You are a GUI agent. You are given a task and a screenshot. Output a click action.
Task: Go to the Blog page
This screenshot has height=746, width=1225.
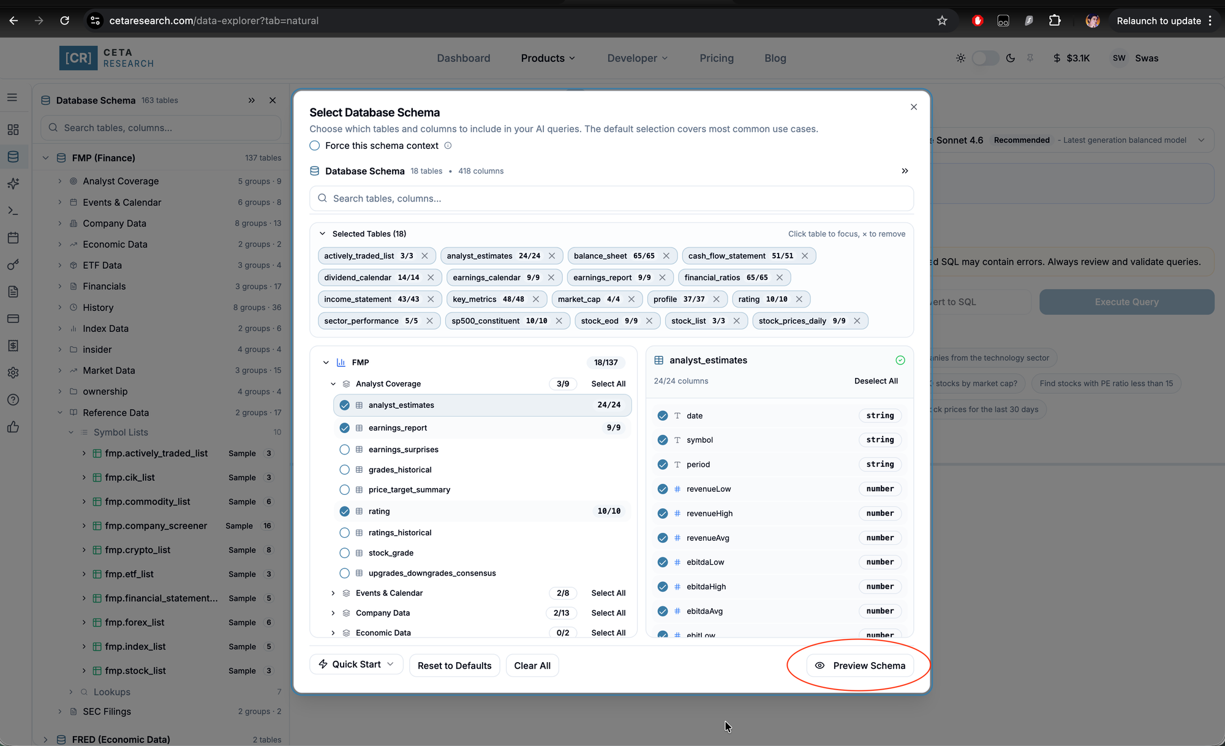click(x=775, y=58)
